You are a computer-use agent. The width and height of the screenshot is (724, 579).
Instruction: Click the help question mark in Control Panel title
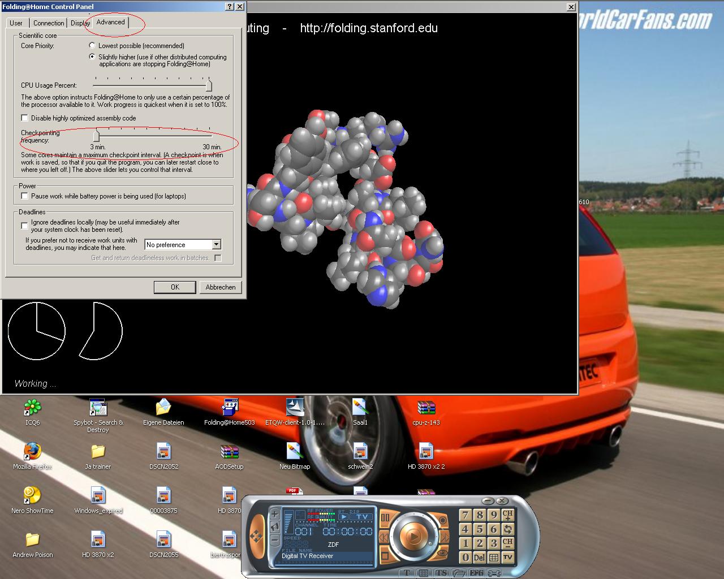229,6
